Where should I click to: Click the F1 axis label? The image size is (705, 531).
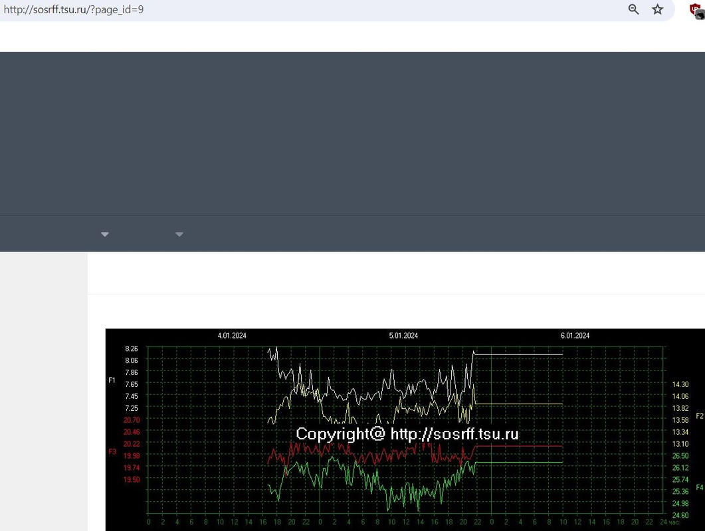112,380
